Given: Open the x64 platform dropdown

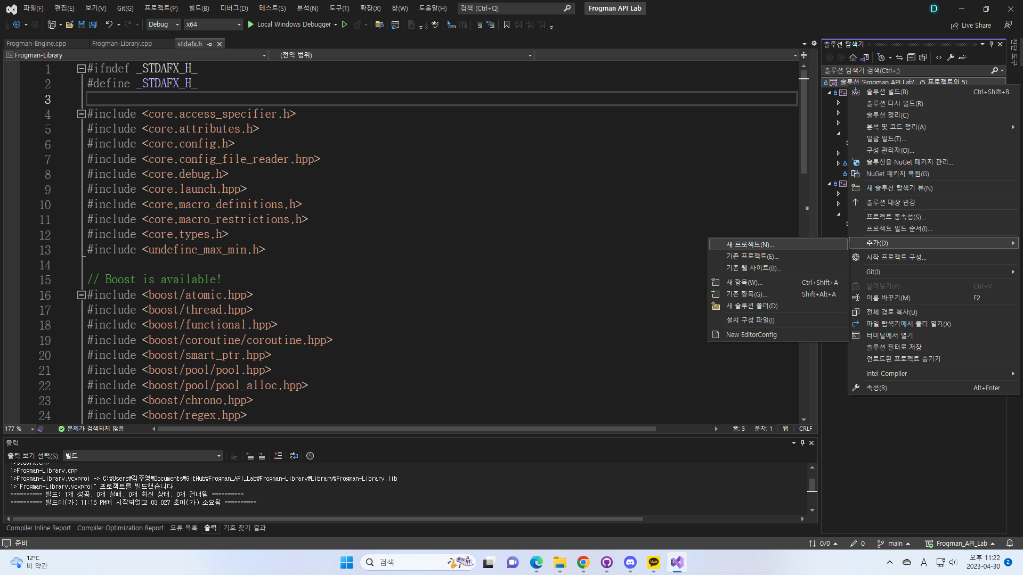Looking at the screenshot, I should [213, 24].
